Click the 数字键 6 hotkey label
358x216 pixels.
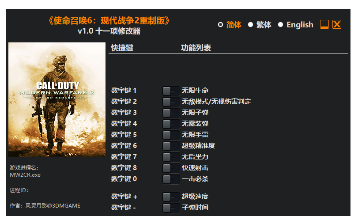pos(124,146)
